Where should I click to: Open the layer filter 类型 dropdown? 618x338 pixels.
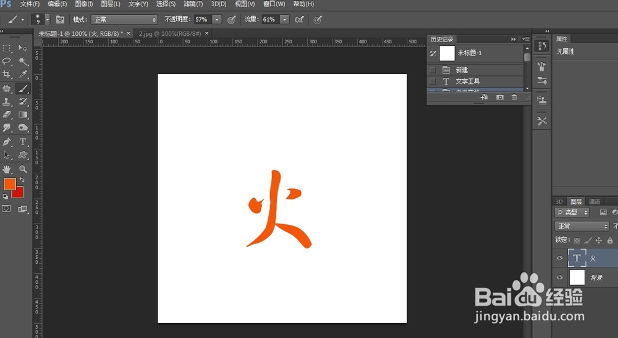click(x=572, y=213)
